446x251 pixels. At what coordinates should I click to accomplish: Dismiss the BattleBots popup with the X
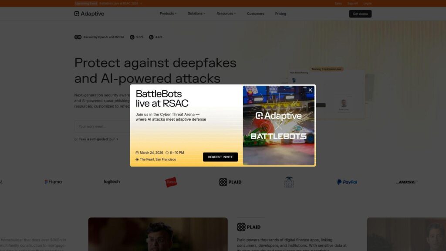(x=310, y=90)
